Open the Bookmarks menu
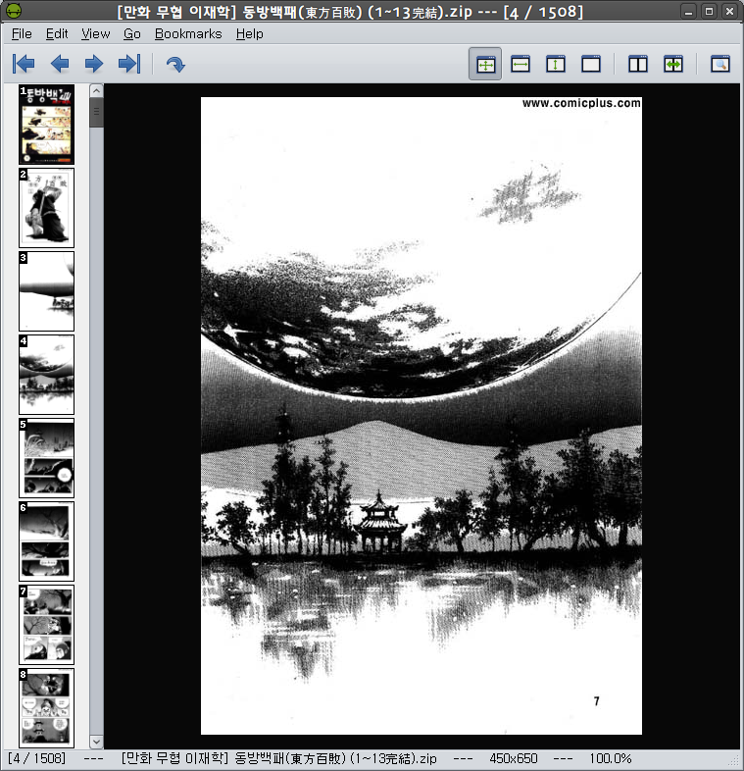Viewport: 744px width, 771px height. [188, 33]
